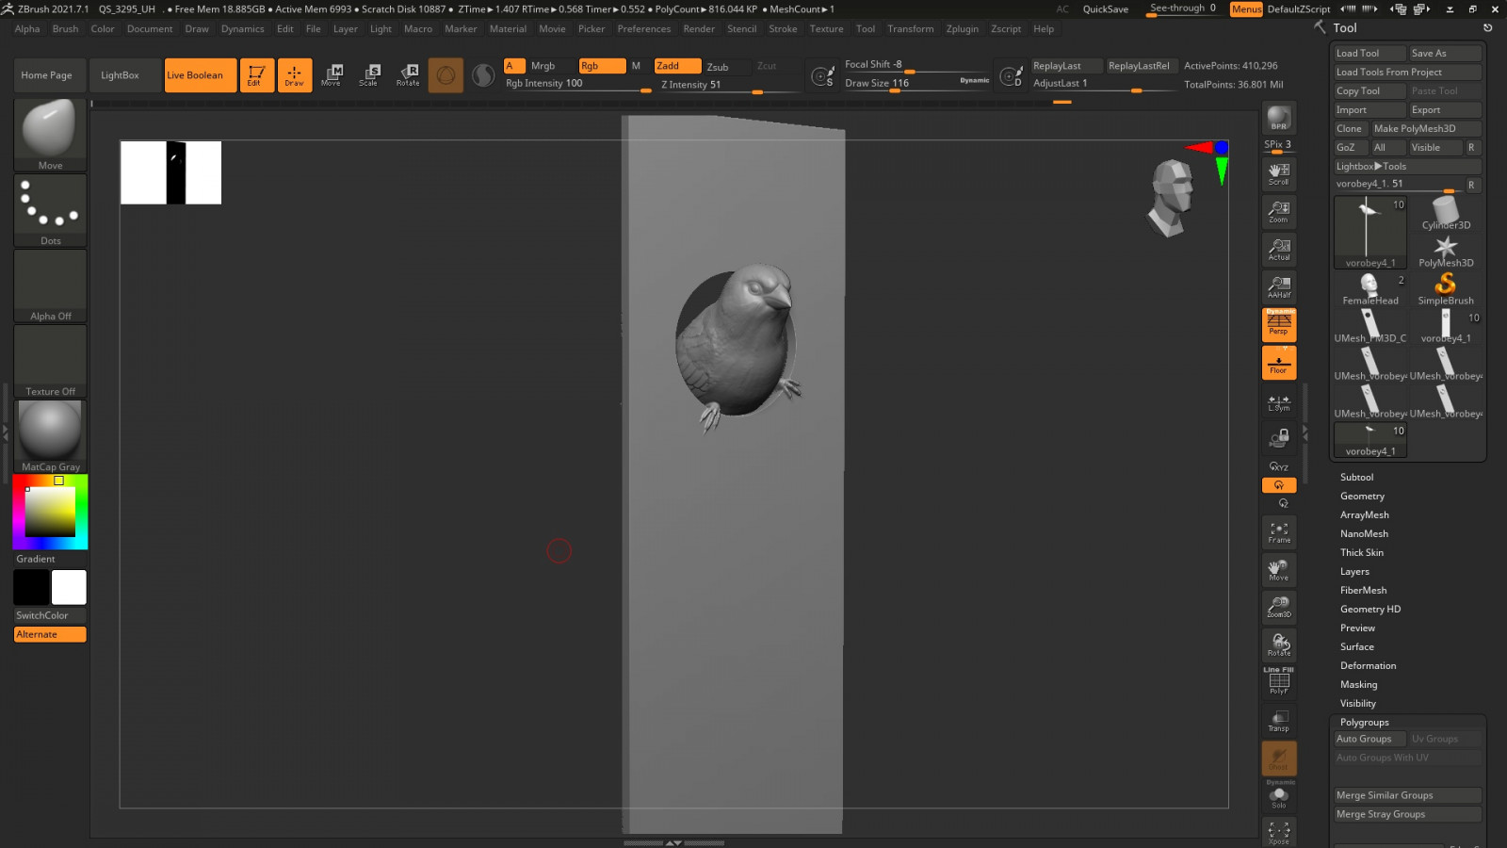Open the Move brush picker
This screenshot has height=848, width=1507.
tap(51, 135)
